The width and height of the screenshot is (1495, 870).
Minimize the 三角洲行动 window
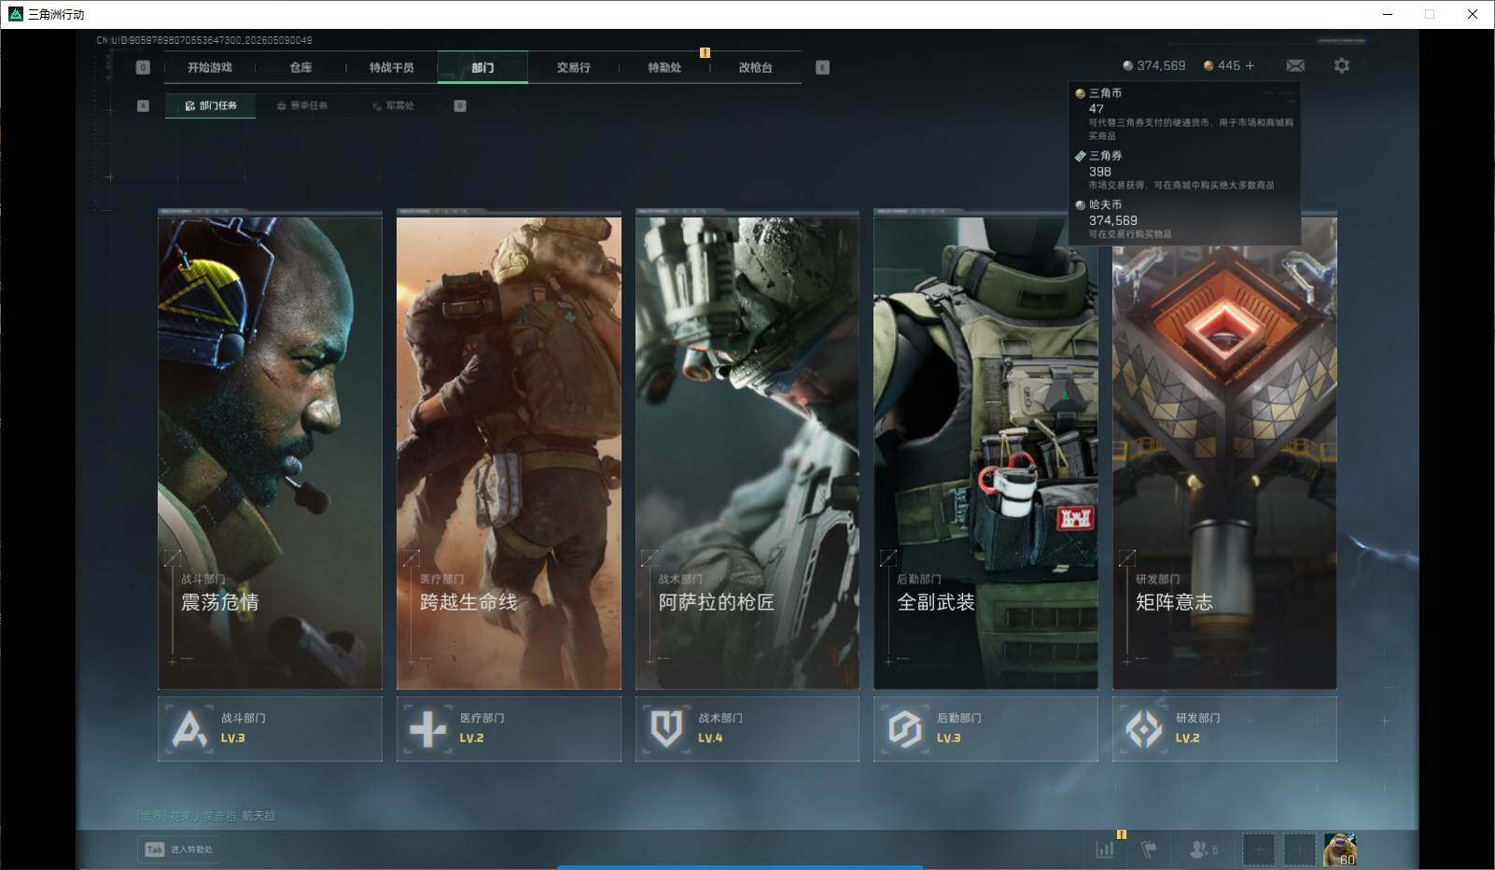click(1387, 14)
